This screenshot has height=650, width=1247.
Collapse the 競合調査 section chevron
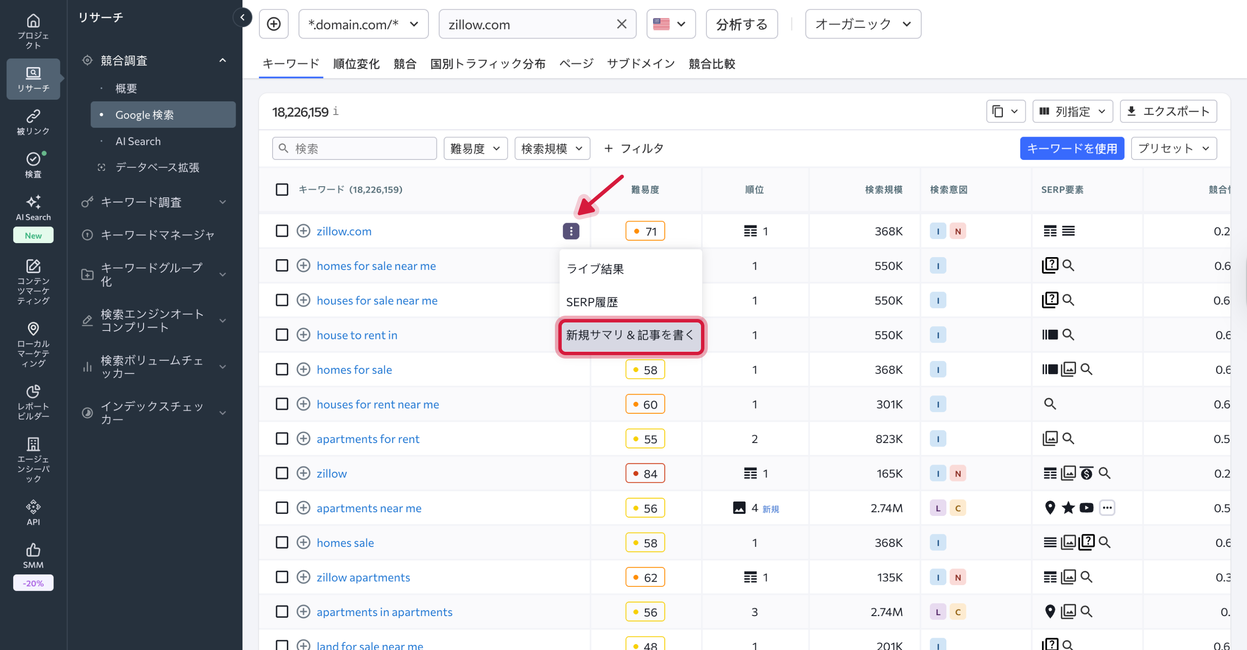coord(222,60)
